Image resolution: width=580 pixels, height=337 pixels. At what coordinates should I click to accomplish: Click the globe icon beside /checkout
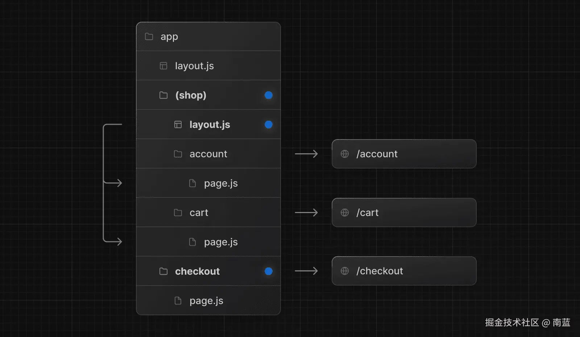(345, 271)
